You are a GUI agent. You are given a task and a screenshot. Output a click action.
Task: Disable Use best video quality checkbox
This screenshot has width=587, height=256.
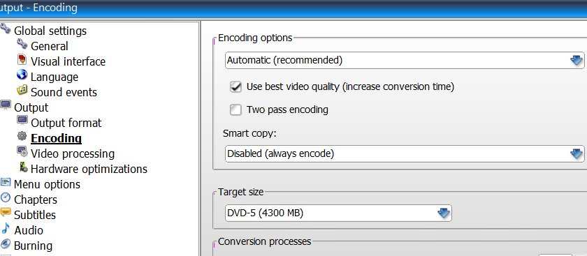click(235, 87)
